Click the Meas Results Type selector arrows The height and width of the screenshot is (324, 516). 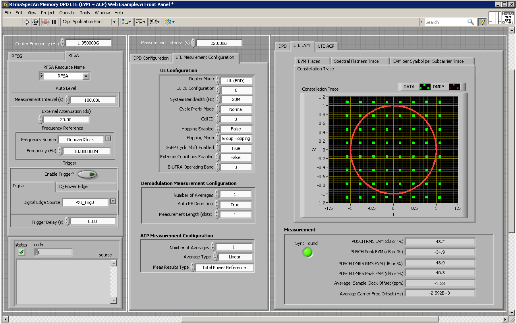193,268
